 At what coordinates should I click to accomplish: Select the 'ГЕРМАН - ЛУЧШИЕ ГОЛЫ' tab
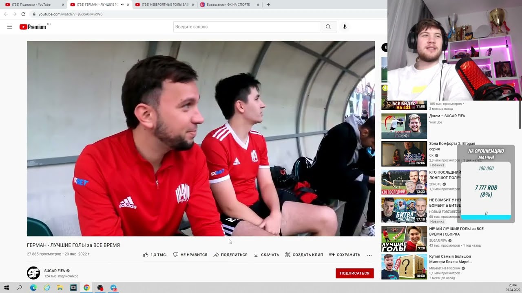[94, 4]
